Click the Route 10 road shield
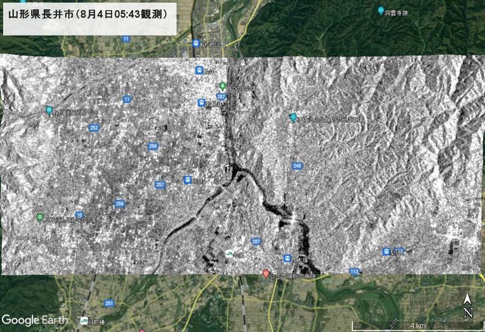Screen dimensions: 485x332 (80, 215)
